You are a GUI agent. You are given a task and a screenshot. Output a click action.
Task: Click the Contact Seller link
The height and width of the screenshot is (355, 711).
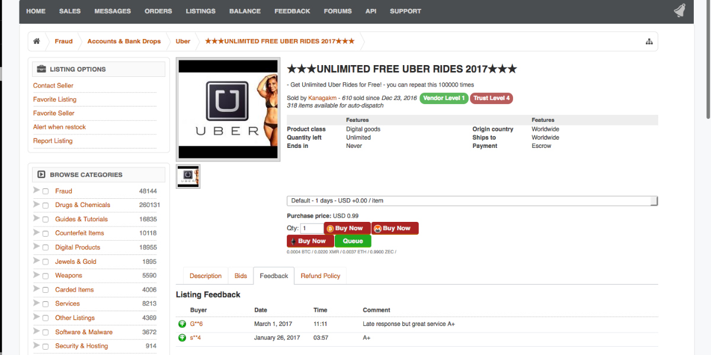tap(53, 86)
